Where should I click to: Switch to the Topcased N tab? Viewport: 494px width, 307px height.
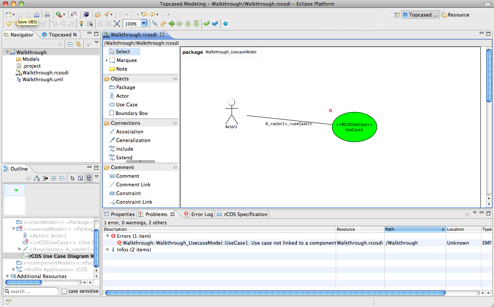(x=59, y=35)
